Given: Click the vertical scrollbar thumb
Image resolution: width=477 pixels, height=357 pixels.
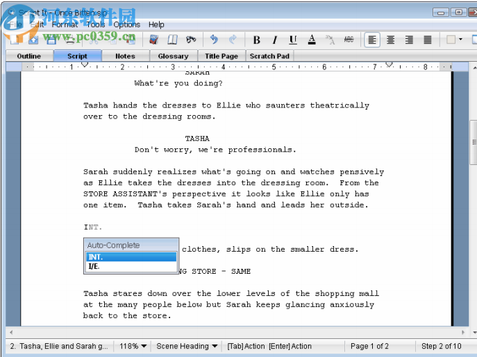Looking at the screenshot, I should pyautogui.click(x=474, y=142).
